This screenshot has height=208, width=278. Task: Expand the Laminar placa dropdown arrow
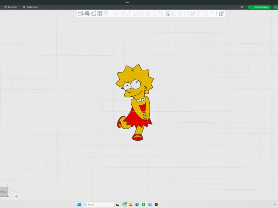coord(250,7)
